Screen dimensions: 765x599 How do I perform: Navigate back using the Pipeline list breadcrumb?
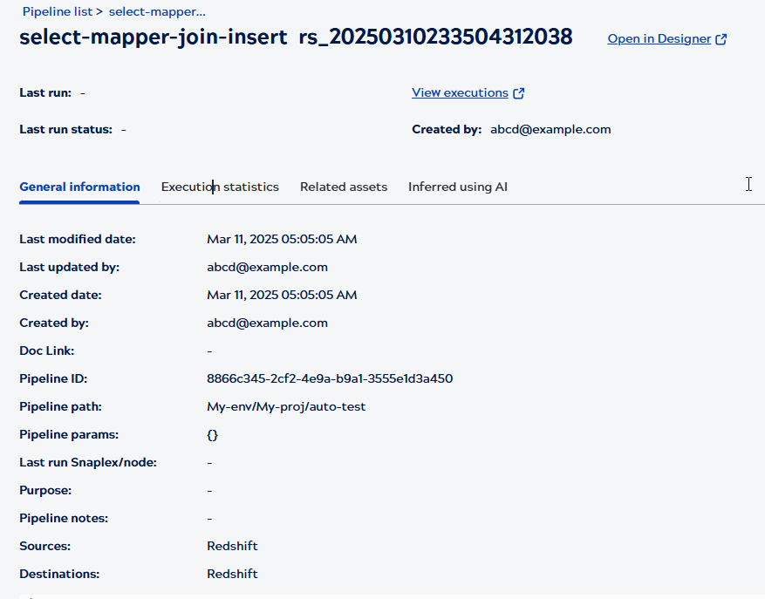(x=57, y=11)
